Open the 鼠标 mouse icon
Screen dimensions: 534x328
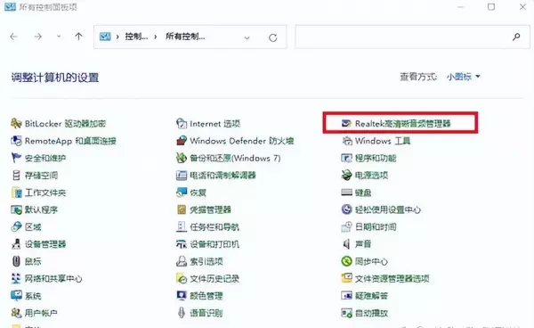pos(16,261)
